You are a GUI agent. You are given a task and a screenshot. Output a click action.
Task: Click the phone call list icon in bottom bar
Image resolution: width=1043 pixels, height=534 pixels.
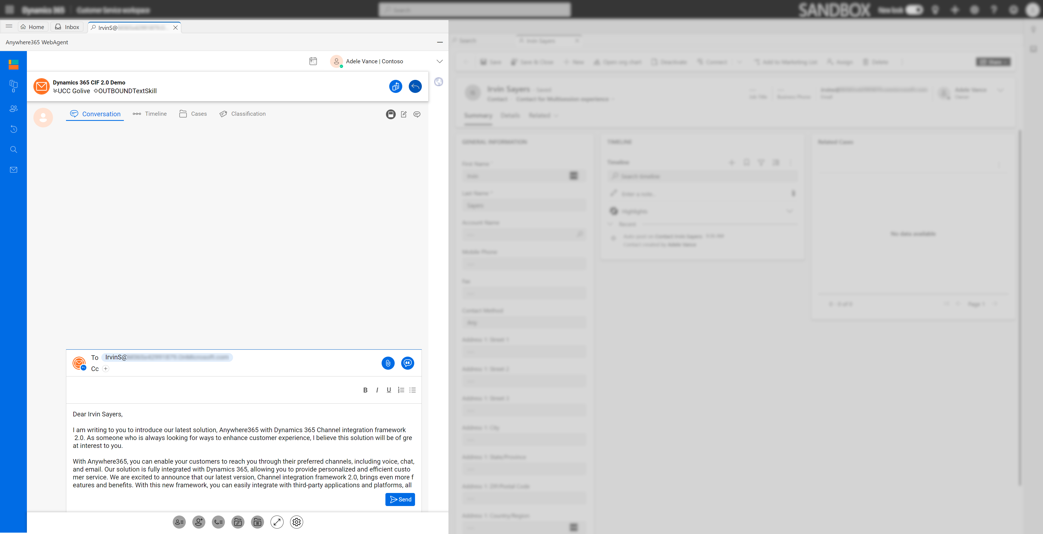pos(218,522)
